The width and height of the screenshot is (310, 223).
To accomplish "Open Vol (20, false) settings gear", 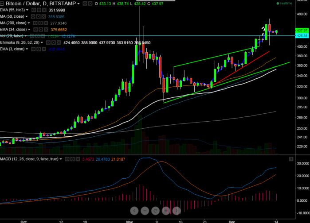I will coord(38,36).
